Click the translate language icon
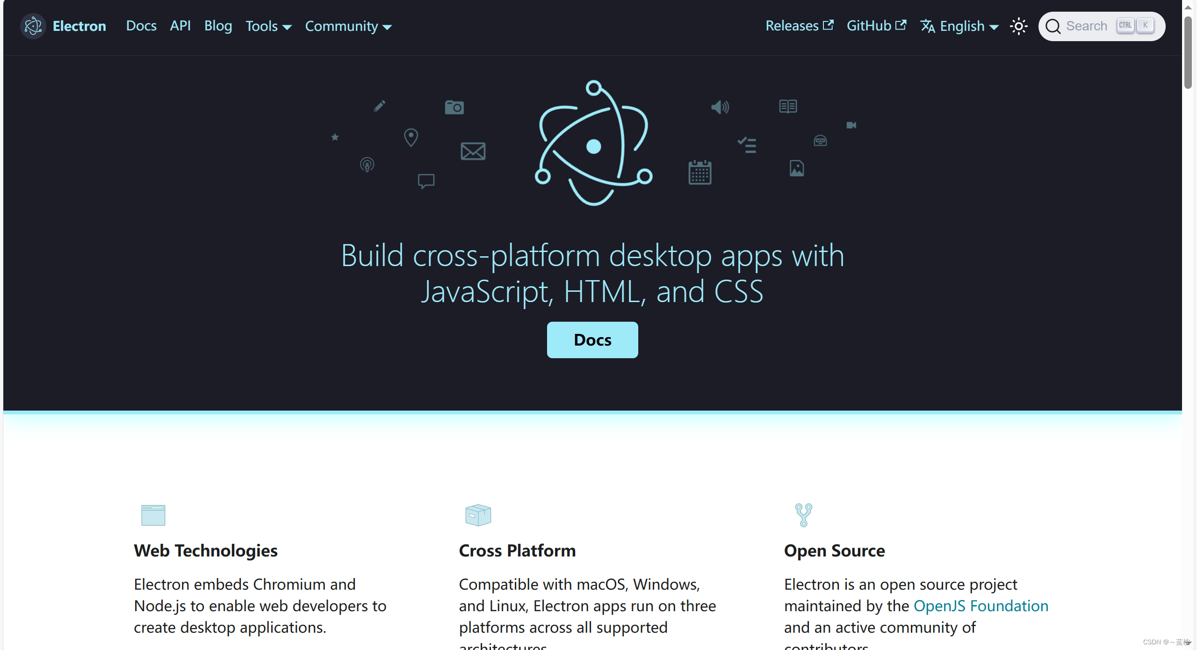The height and width of the screenshot is (650, 1197). pos(928,26)
